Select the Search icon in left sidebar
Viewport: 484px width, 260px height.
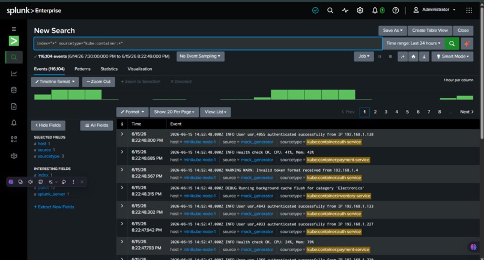pos(14,57)
